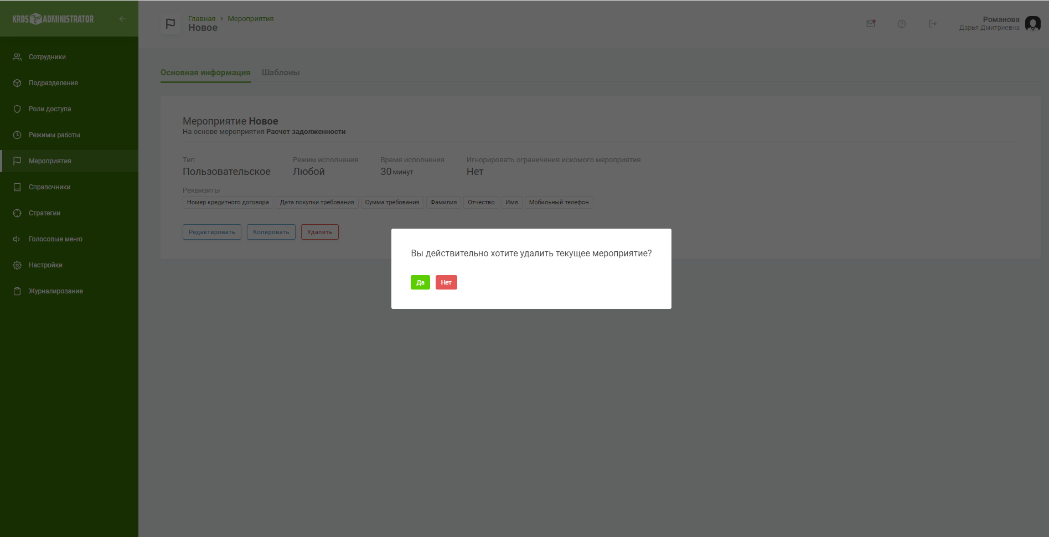
Task: Click the Дата покупки требования tag
Action: 317,203
